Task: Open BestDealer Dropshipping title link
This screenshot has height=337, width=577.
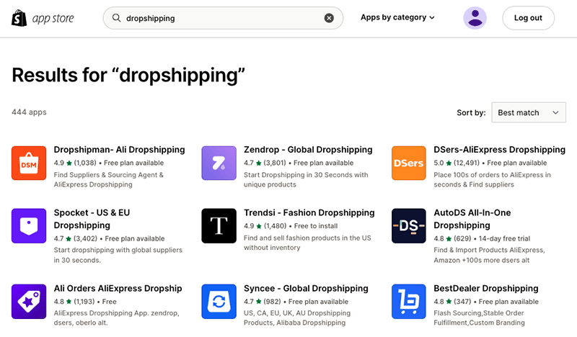Action: pos(485,289)
